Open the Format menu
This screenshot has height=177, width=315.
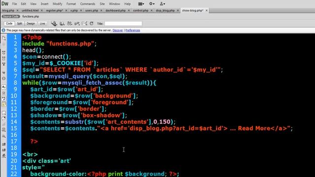(x=71, y=4)
